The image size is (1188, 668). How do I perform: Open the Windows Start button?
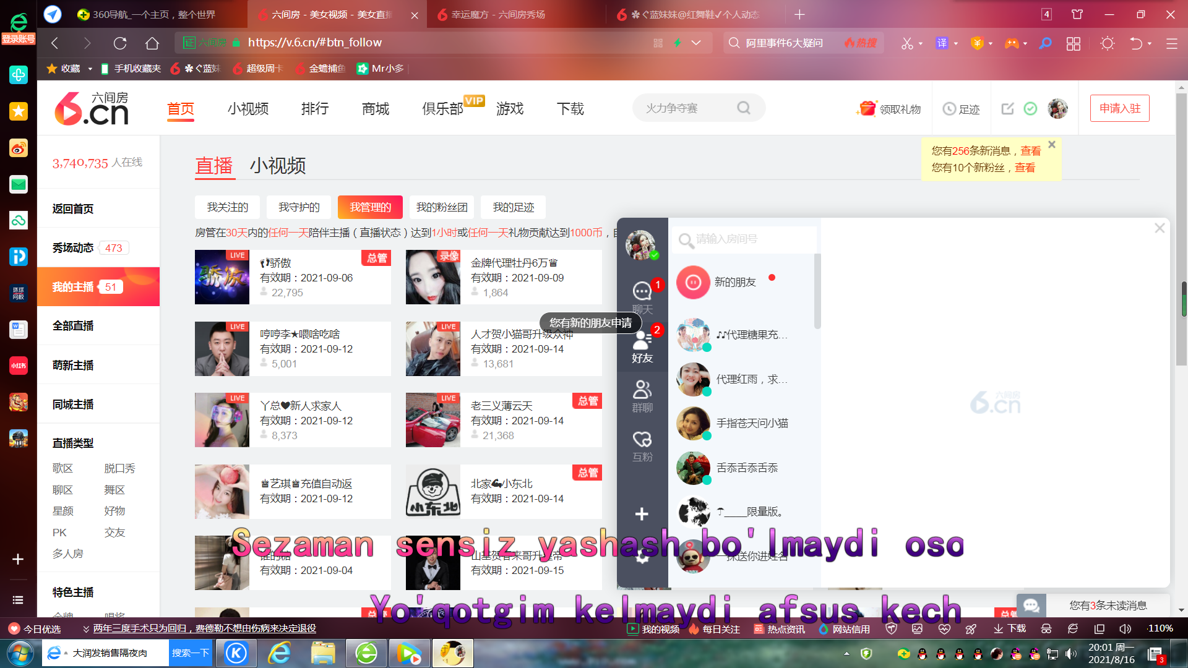pos(20,653)
